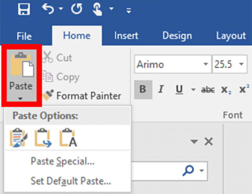The height and width of the screenshot is (194, 252).
Task: Select Keep Source Formatting paste option
Action: click(x=19, y=138)
